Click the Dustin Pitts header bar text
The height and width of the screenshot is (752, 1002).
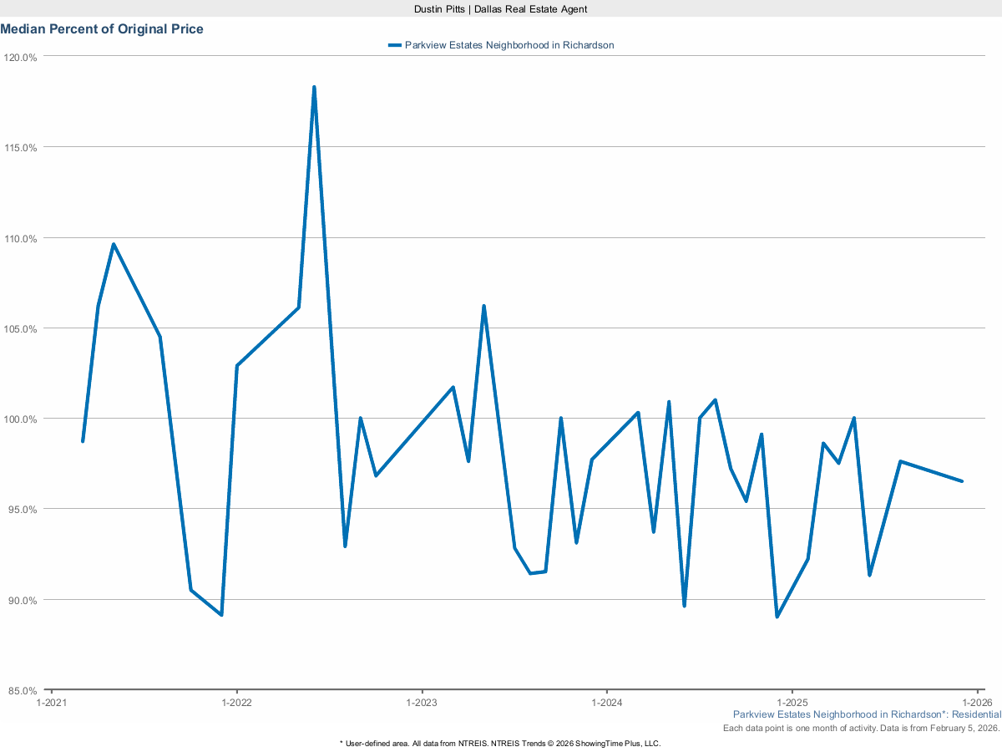pos(501,8)
